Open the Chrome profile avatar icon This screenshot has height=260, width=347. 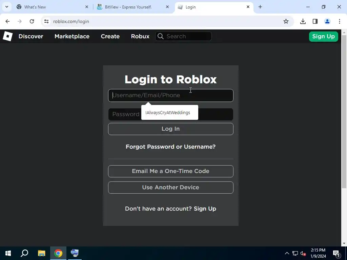coord(327,21)
